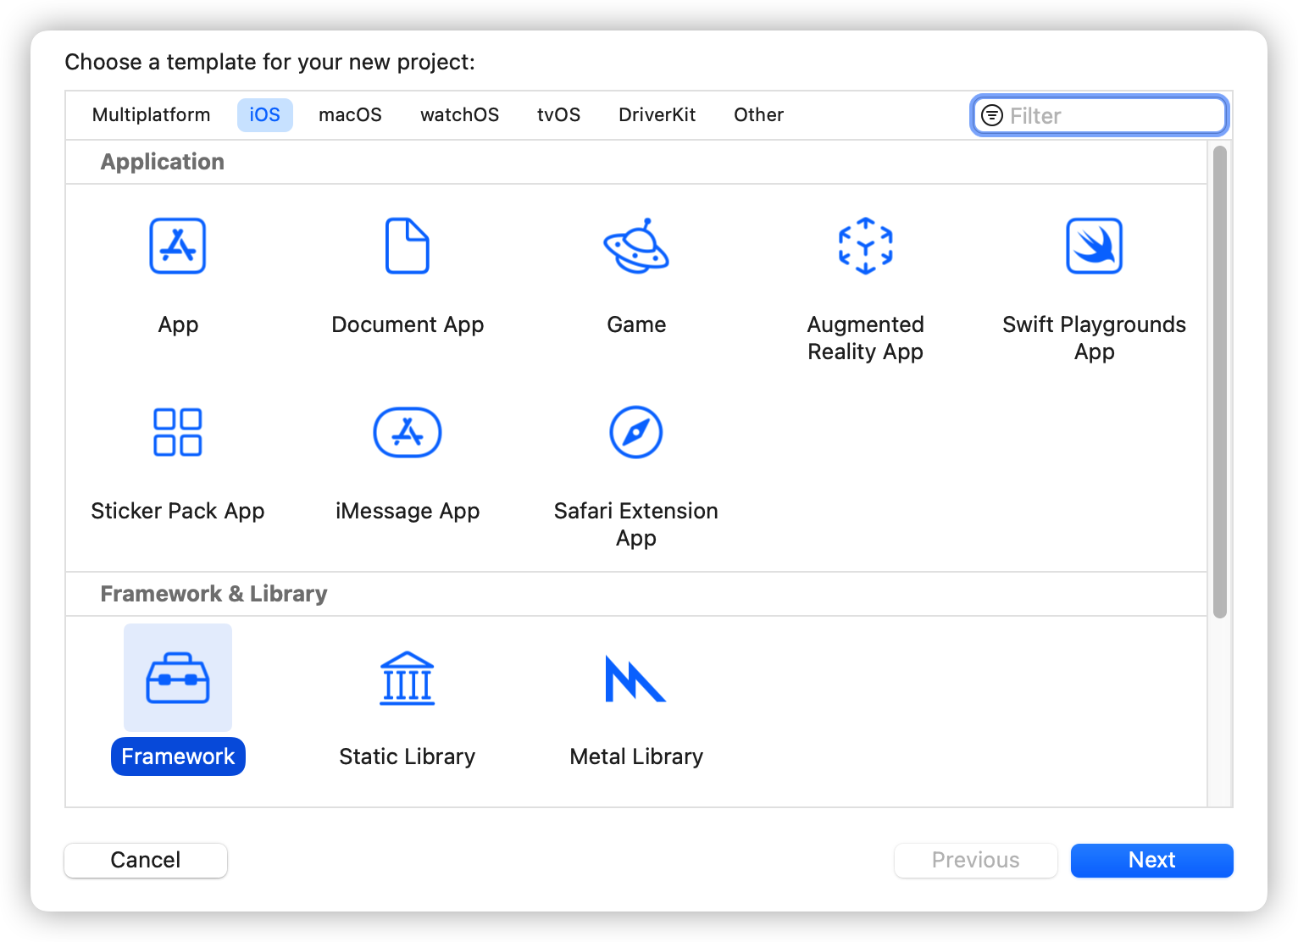1298x942 pixels.
Task: Click the "Game" template label
Action: coord(636,324)
